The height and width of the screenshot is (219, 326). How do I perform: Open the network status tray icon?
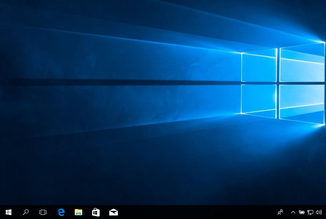(x=310, y=212)
